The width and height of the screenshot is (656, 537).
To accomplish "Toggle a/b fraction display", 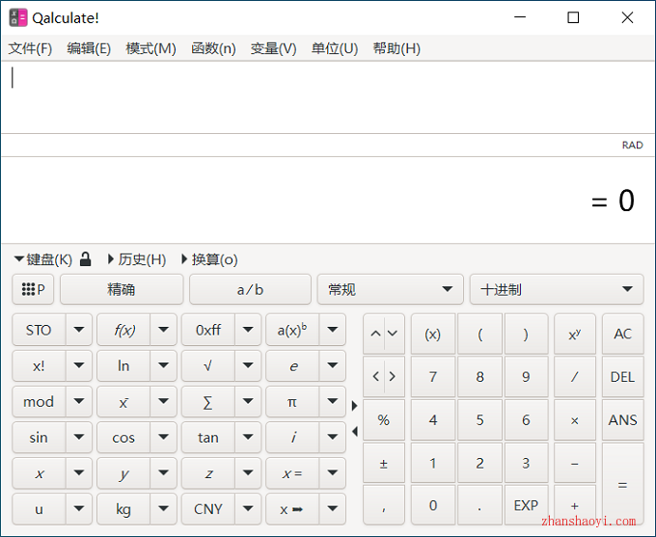I will coord(250,289).
